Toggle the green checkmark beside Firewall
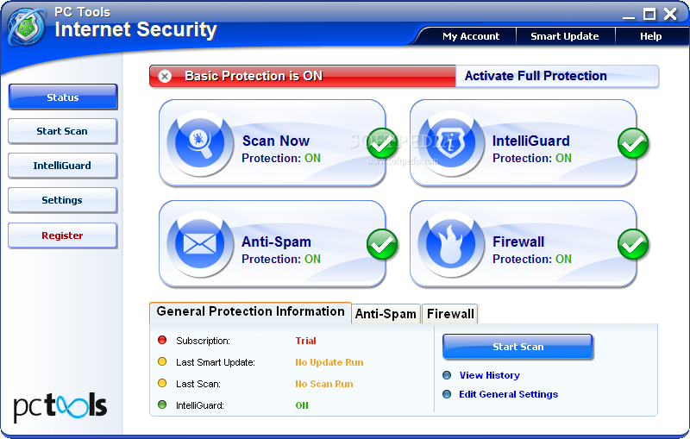The width and height of the screenshot is (690, 439). coord(633,244)
